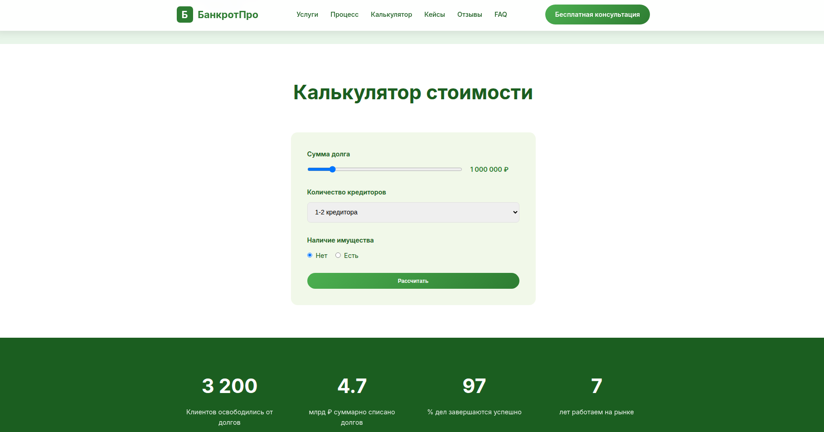This screenshot has height=432, width=824.
Task: Open the Процесс navigation item
Action: (344, 15)
